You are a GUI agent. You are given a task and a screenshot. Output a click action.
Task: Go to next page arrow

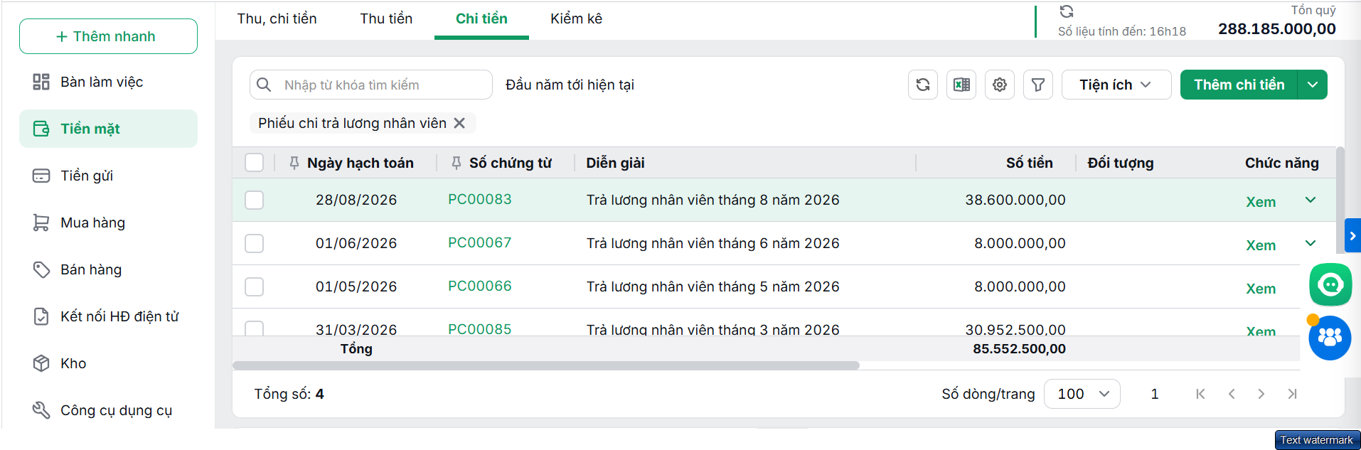[1261, 394]
